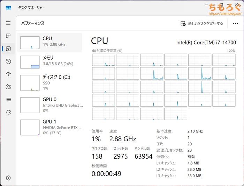The image size is (244, 186).
Task: Click the last logical processor graph
Action: pos(176,114)
